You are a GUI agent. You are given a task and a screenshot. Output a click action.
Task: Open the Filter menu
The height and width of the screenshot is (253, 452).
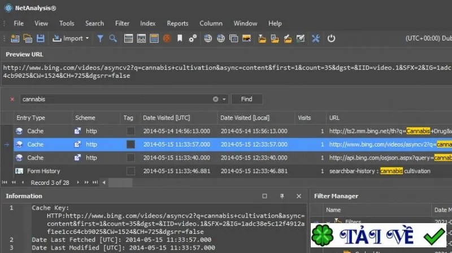coord(122,23)
